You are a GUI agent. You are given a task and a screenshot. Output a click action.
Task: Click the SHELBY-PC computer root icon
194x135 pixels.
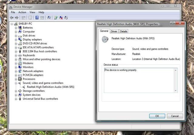[16, 24]
